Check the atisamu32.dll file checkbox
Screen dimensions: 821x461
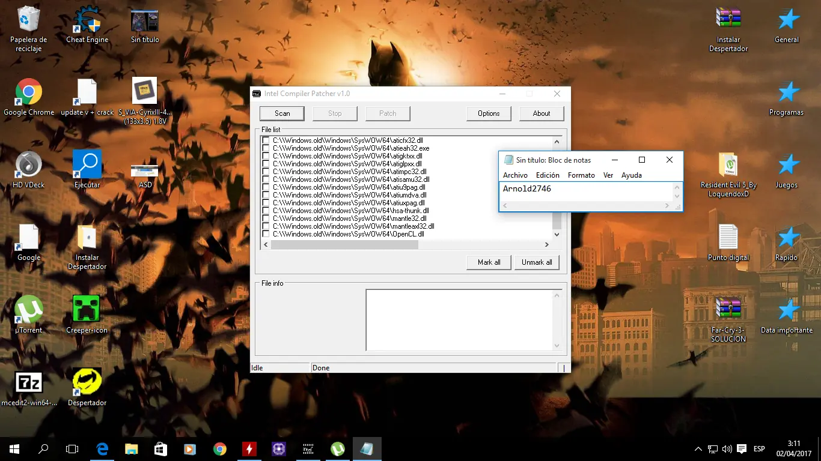point(266,179)
